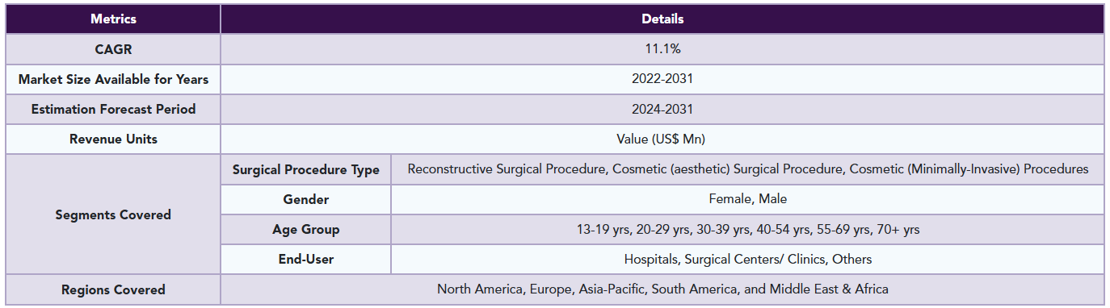1110x308 pixels.
Task: Click the Reconstructive Surgical Procedure text cell
Action: (x=748, y=169)
